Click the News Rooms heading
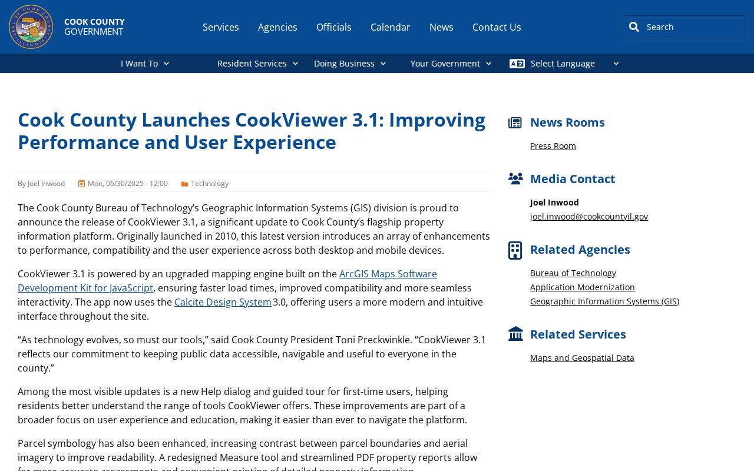This screenshot has width=754, height=471. pos(567,122)
